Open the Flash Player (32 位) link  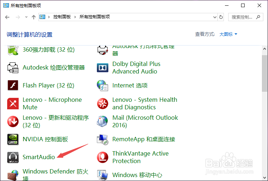pyautogui.click(x=48, y=85)
